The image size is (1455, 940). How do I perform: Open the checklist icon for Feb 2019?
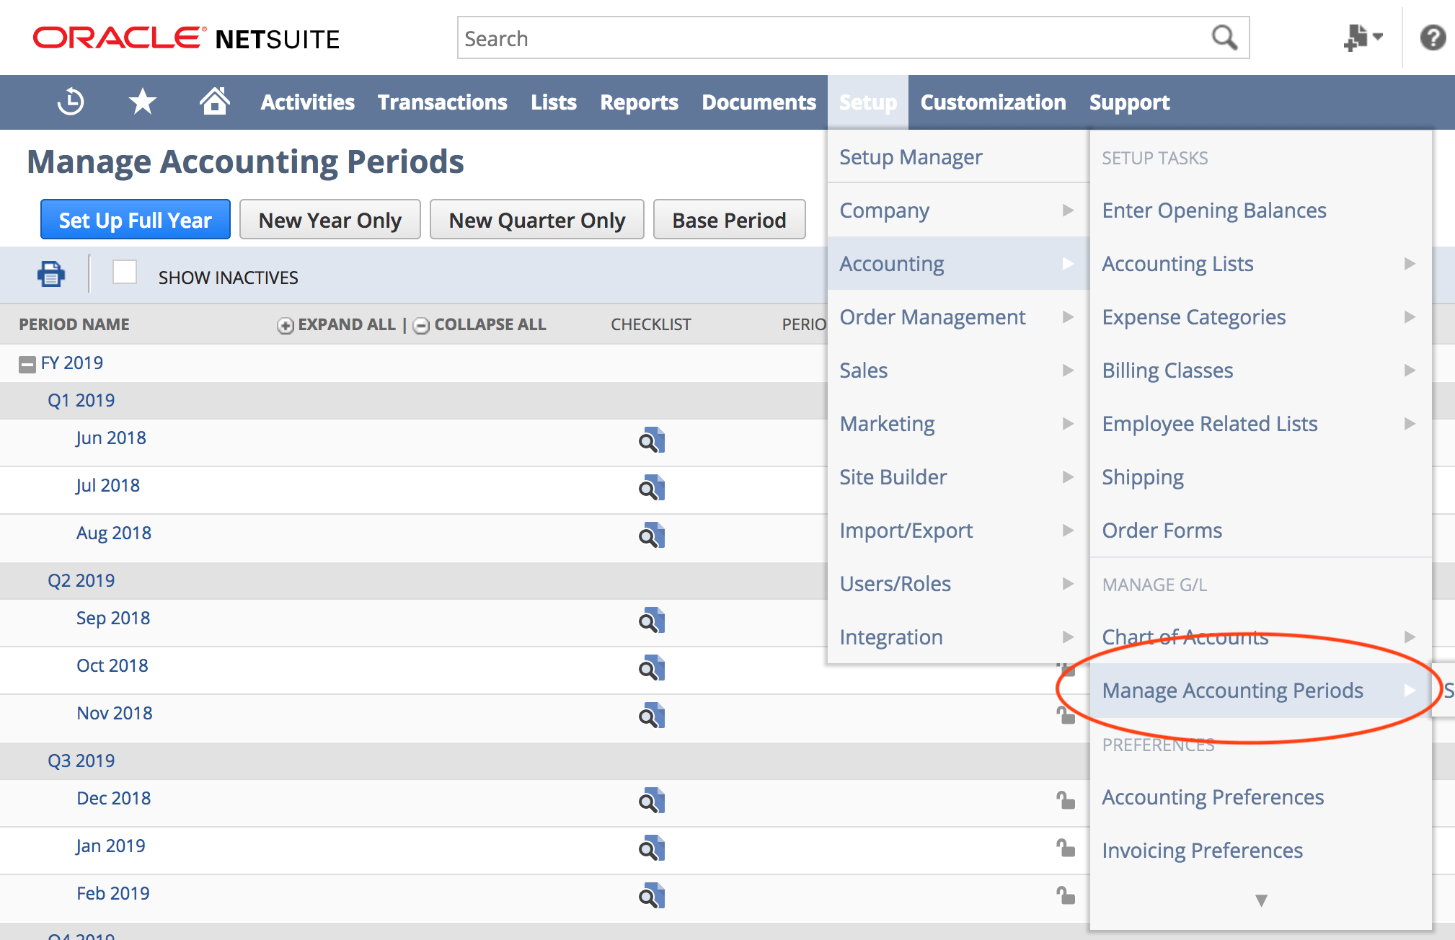[651, 895]
